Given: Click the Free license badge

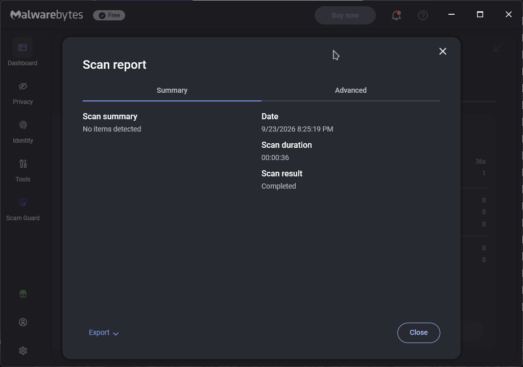Looking at the screenshot, I should click(x=109, y=15).
